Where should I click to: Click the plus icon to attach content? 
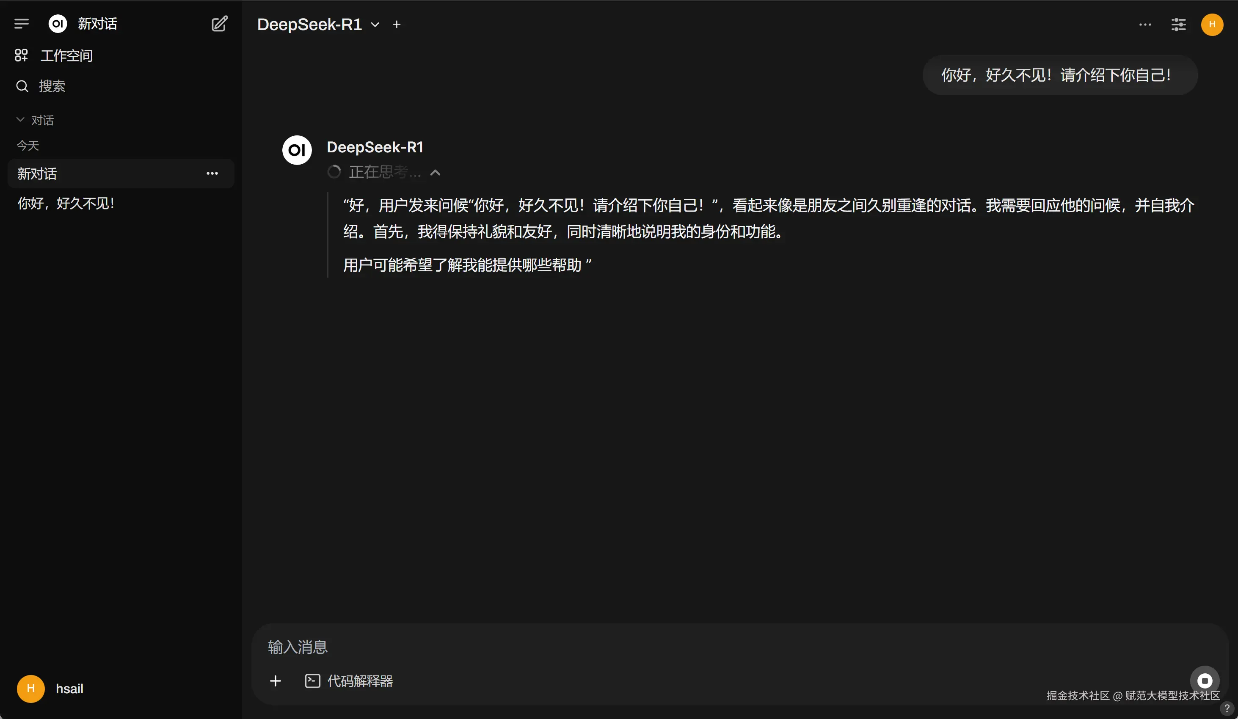point(276,681)
